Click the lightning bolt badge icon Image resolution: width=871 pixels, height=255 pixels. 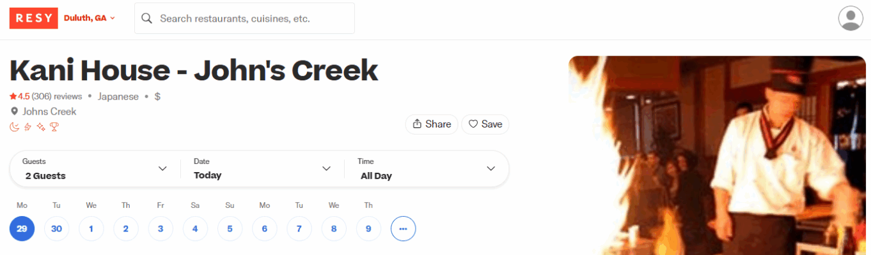coord(27,127)
